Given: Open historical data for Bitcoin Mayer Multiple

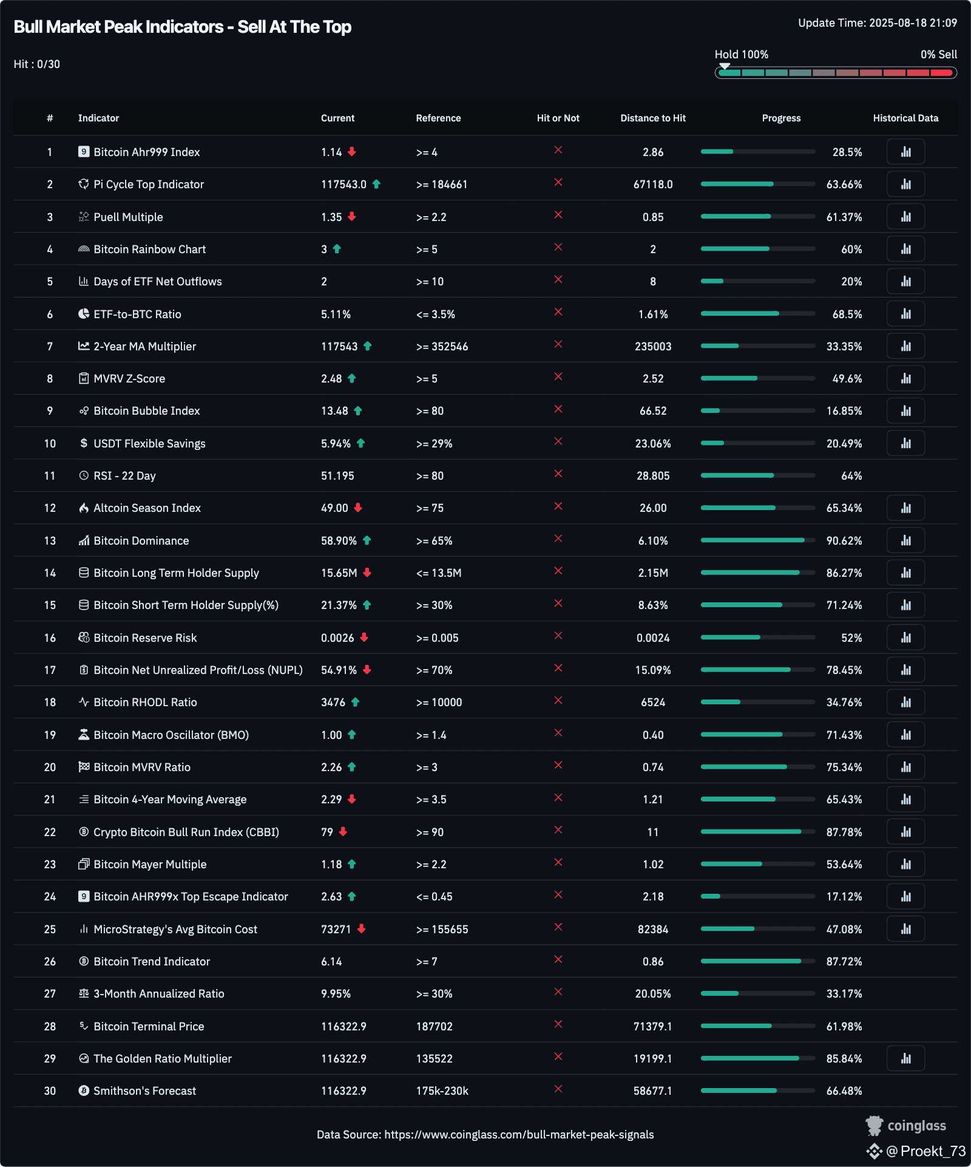Looking at the screenshot, I should tap(905, 864).
